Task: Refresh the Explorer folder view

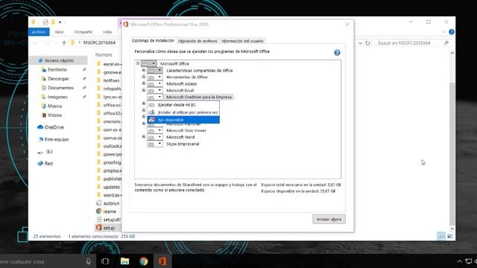Action: (x=367, y=43)
